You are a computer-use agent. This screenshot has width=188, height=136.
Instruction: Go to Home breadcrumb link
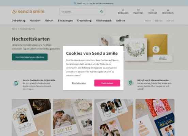[x=14, y=29]
